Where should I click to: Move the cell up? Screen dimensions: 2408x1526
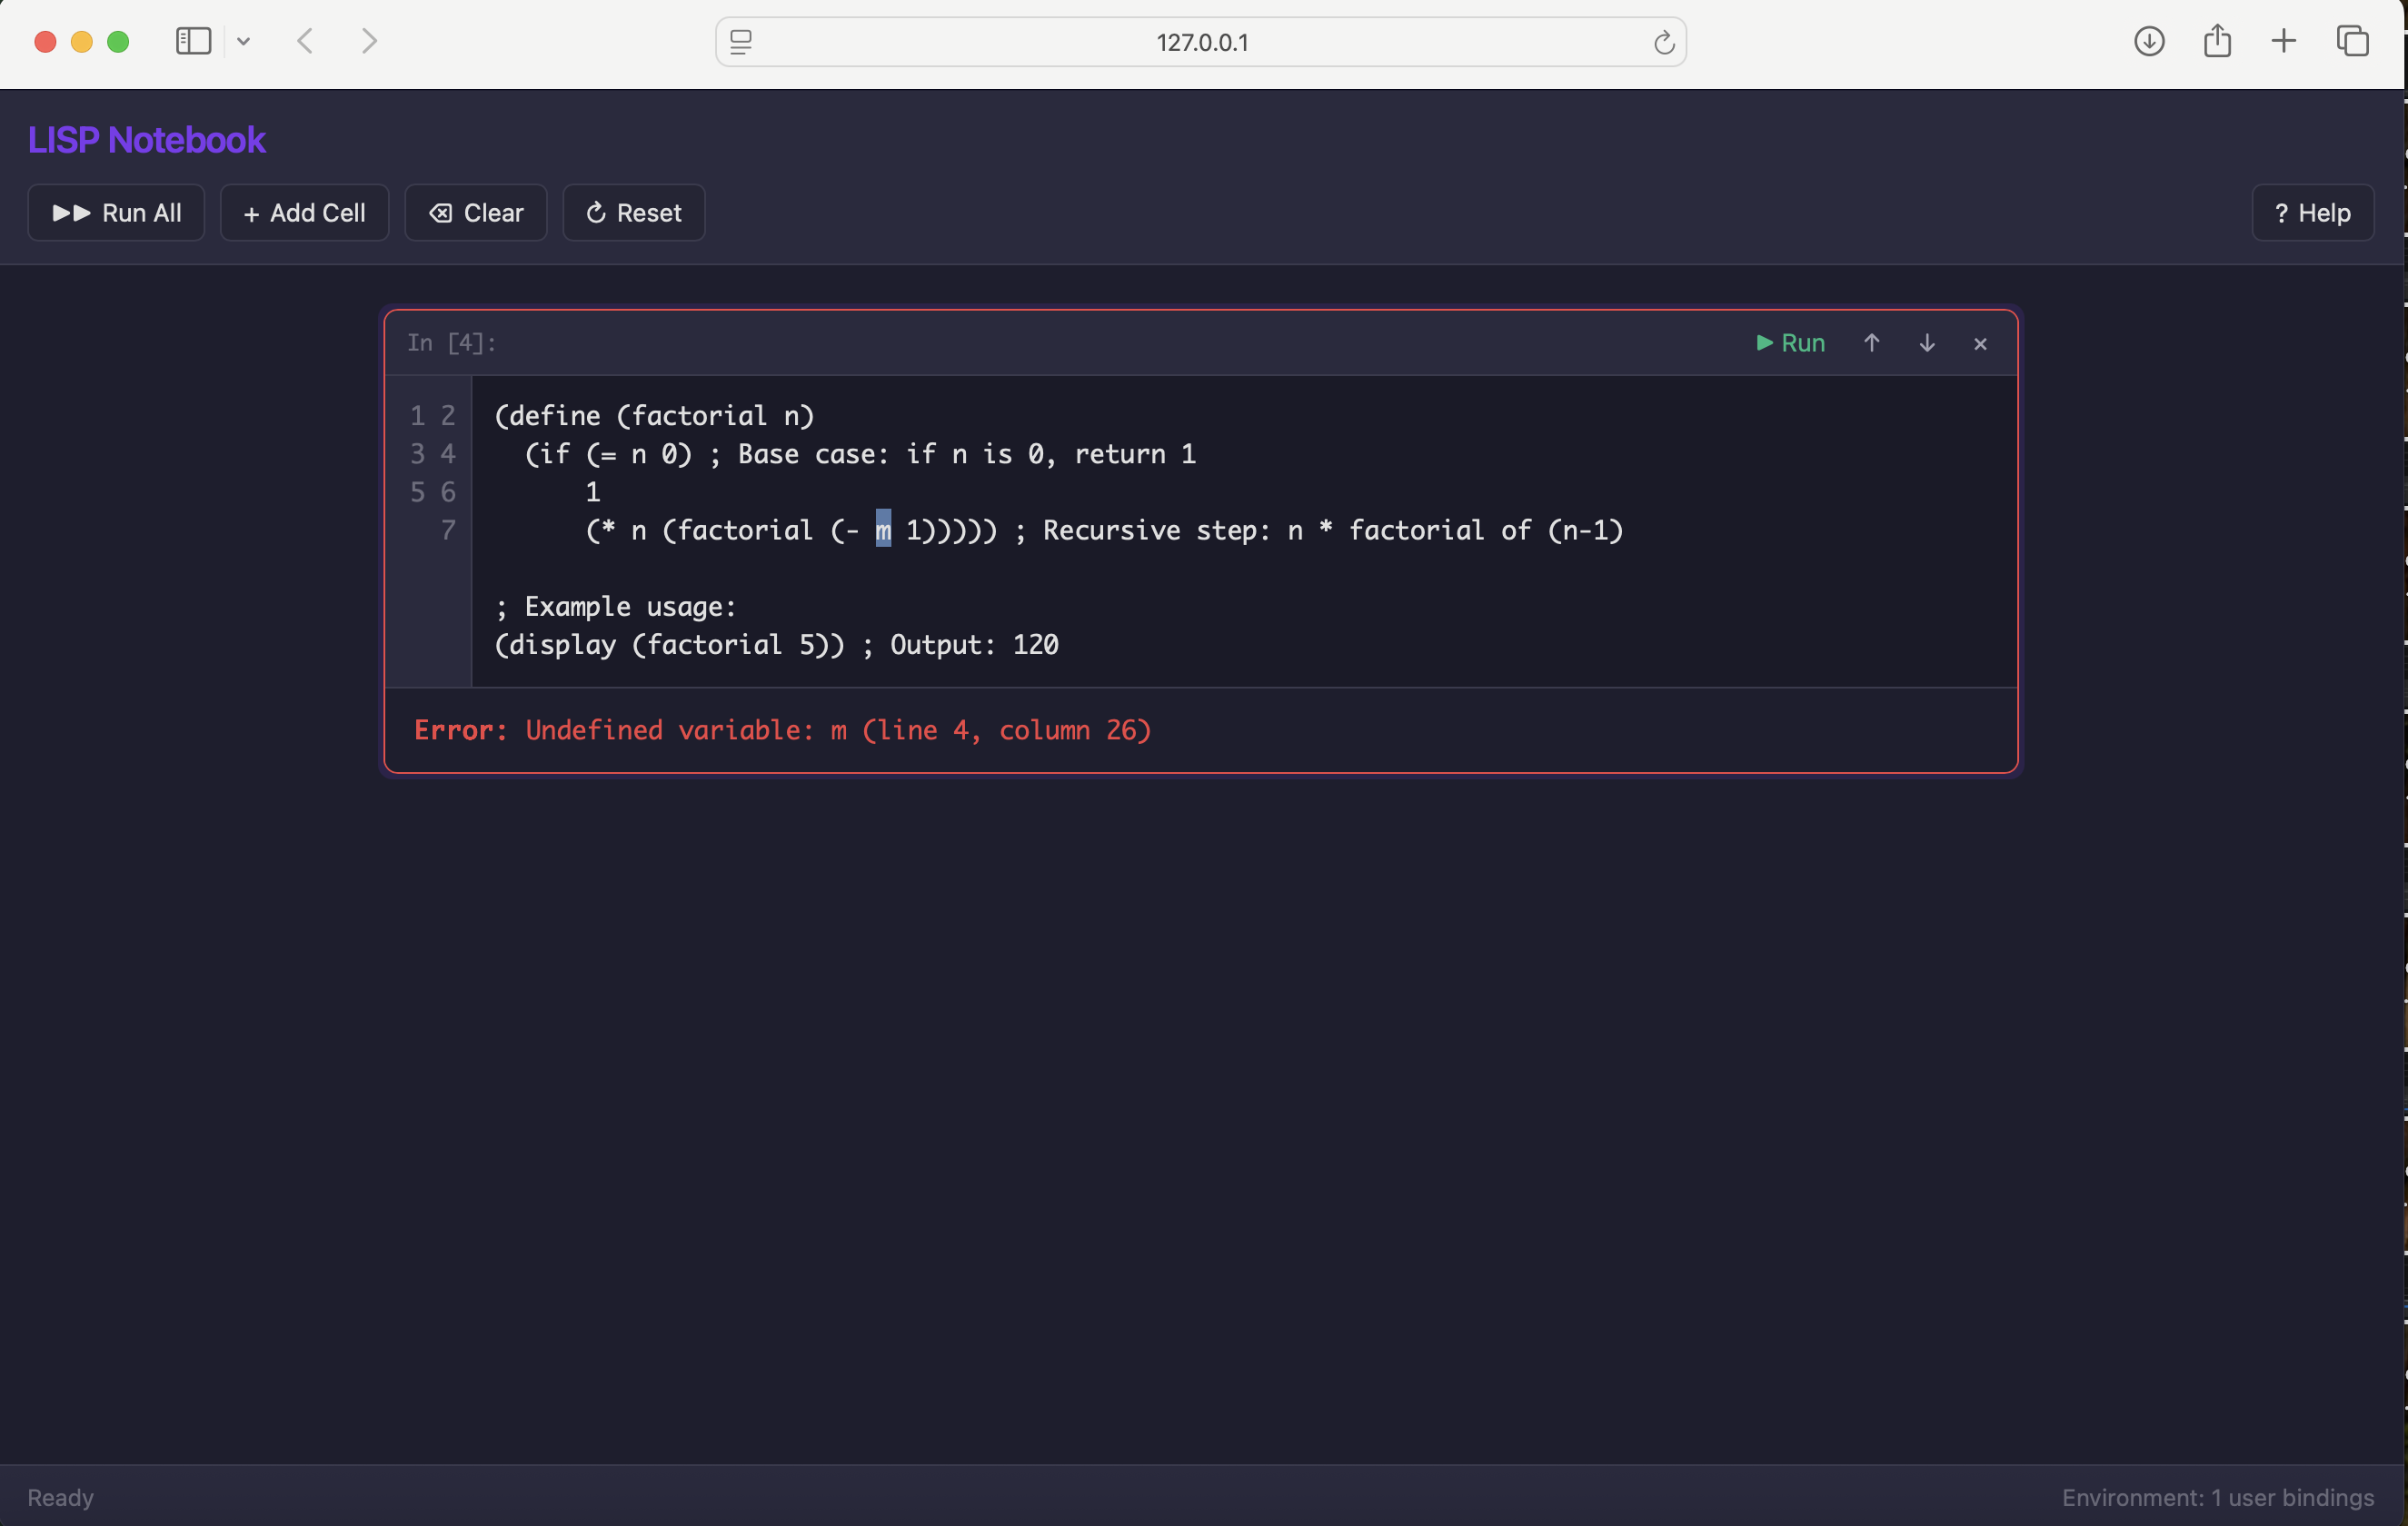click(1871, 342)
